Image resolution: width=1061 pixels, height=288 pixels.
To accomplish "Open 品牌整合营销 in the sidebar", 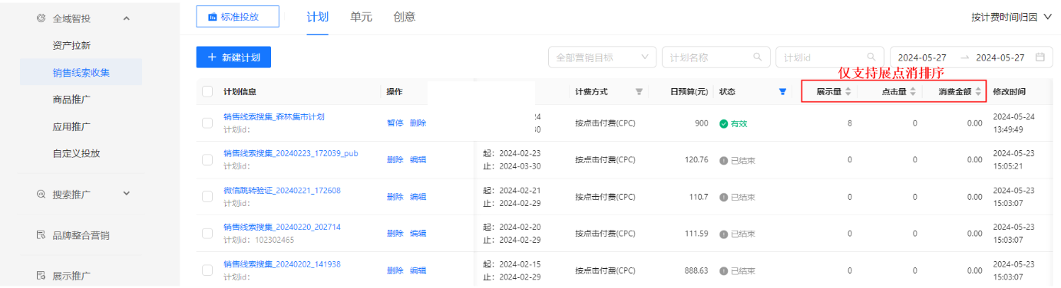I will click(x=81, y=235).
